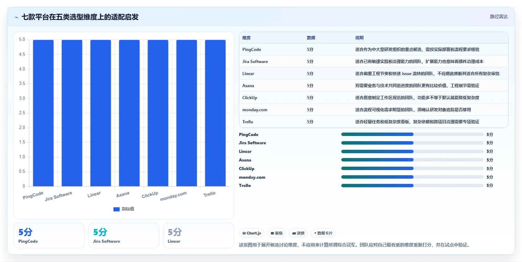This screenshot has width=522, height=262.
Task: Select the 表格 tag
Action: (276, 233)
